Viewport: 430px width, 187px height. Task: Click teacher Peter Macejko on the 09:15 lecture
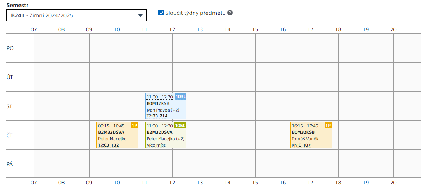point(112,139)
